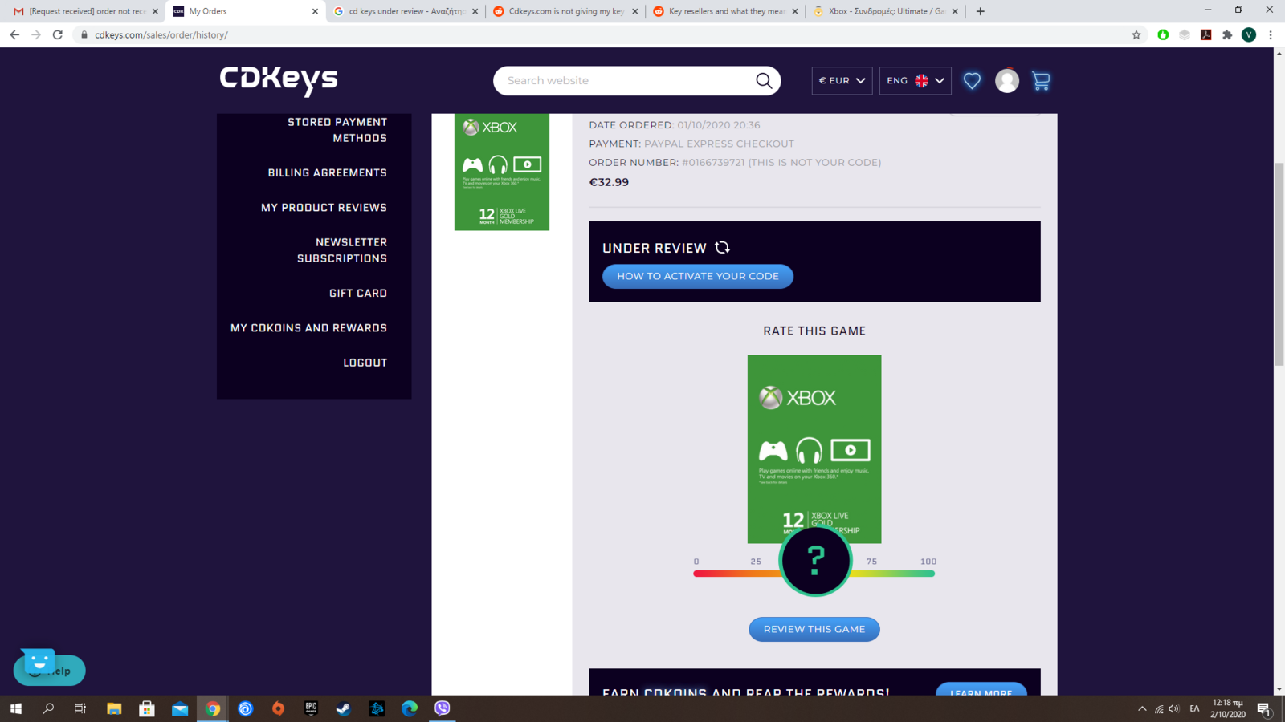The height and width of the screenshot is (722, 1285).
Task: Click the Learn More button
Action: coord(981,691)
